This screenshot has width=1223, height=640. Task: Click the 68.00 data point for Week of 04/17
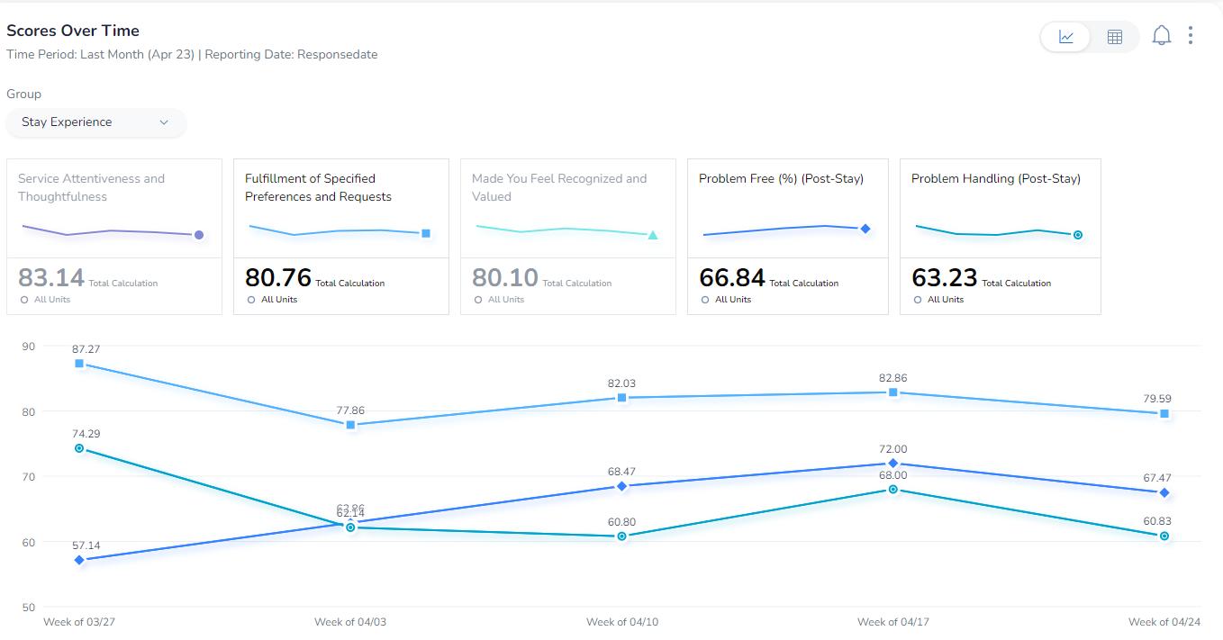[x=892, y=490]
